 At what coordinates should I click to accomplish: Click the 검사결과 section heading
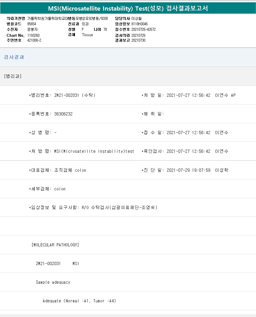tap(14, 57)
